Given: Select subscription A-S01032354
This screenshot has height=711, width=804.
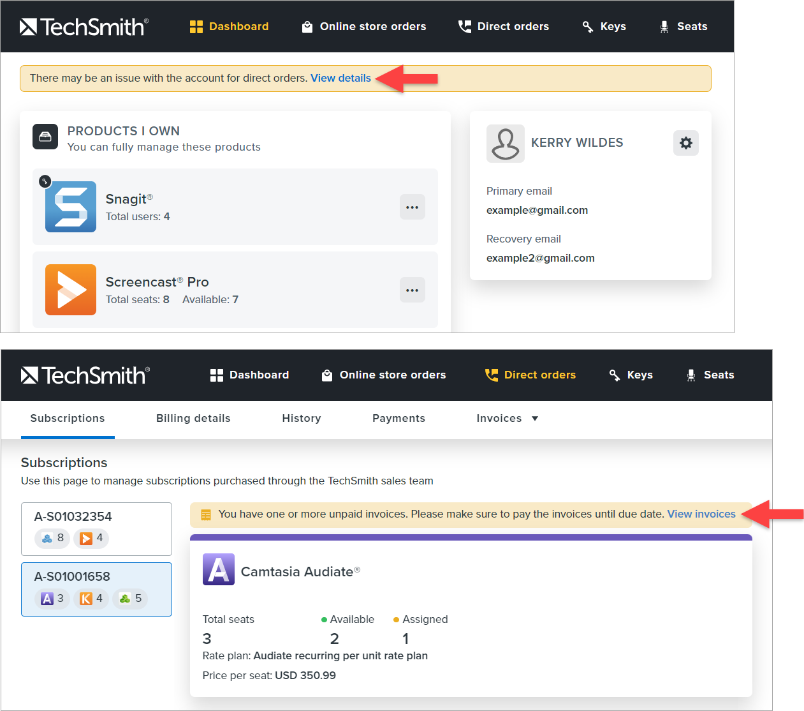Looking at the screenshot, I should point(96,528).
